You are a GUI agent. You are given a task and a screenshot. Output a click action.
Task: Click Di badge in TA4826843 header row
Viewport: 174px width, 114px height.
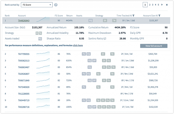(105, 21)
